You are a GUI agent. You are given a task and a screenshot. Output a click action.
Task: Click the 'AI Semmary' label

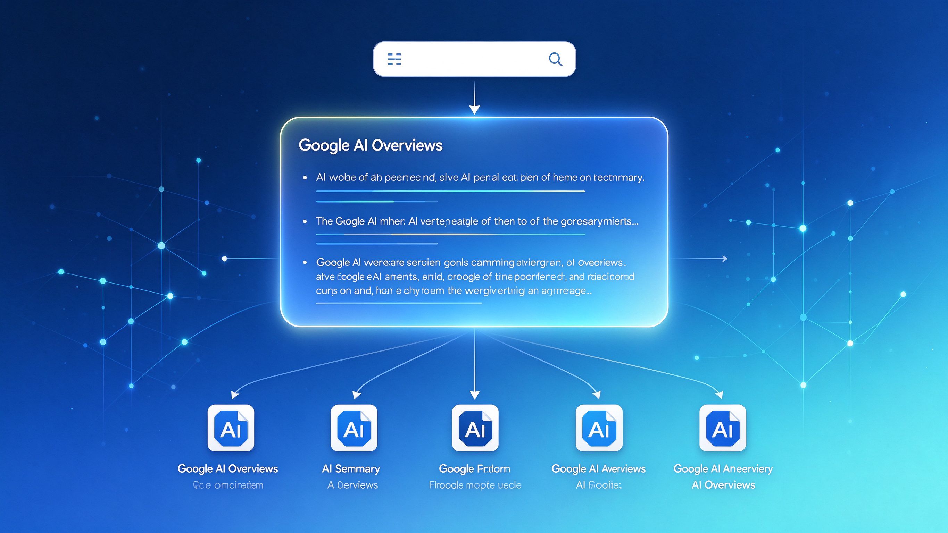[x=351, y=468]
